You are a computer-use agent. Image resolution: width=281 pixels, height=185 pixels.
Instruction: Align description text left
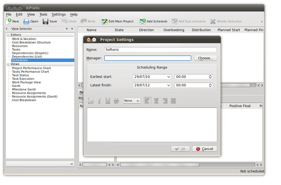point(147,101)
